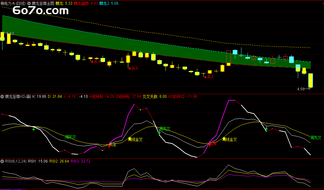This screenshot has height=190, width=324.
Task: Click the KD的开口: -11.98 readout
Action: 183,96
